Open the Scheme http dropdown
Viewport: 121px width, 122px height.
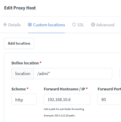pyautogui.click(x=24, y=99)
